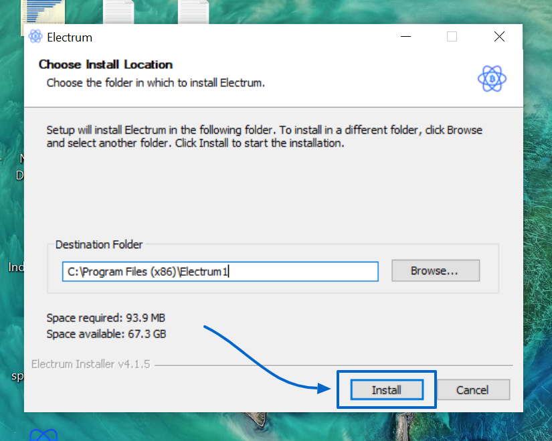Click the disabled maximize button
The image size is (552, 441).
[452, 37]
